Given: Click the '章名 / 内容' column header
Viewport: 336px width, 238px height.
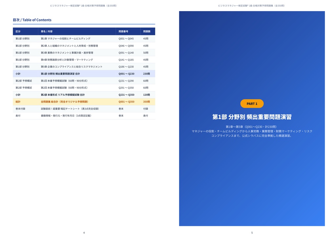Looking at the screenshot, I should [47, 31].
